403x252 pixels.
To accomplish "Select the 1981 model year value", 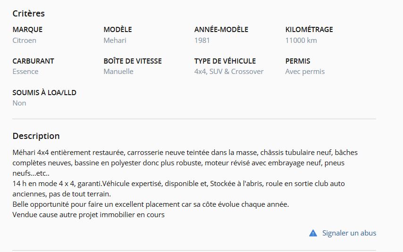I will pos(202,41).
